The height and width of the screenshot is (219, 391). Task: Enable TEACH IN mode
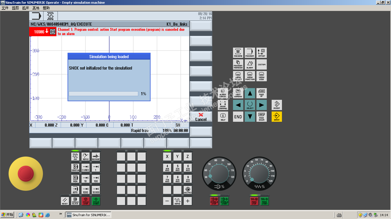point(75,168)
